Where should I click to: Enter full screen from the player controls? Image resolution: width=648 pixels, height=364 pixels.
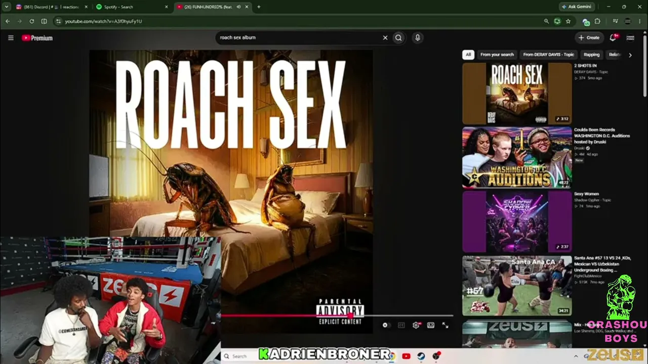(x=445, y=325)
